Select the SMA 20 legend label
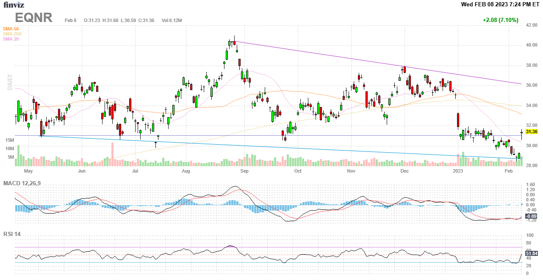Image resolution: width=543 pixels, height=280 pixels. (x=11, y=39)
